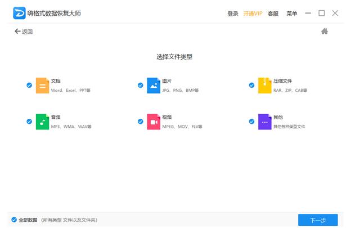Click the blue Pictures file icon
Viewport: 346px width, 228px height.
(154, 86)
